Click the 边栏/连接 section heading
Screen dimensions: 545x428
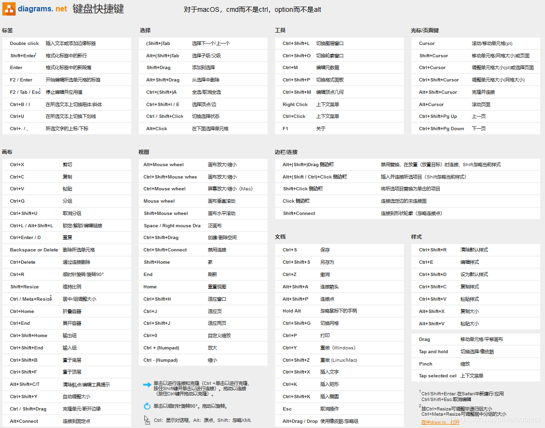pyautogui.click(x=286, y=152)
